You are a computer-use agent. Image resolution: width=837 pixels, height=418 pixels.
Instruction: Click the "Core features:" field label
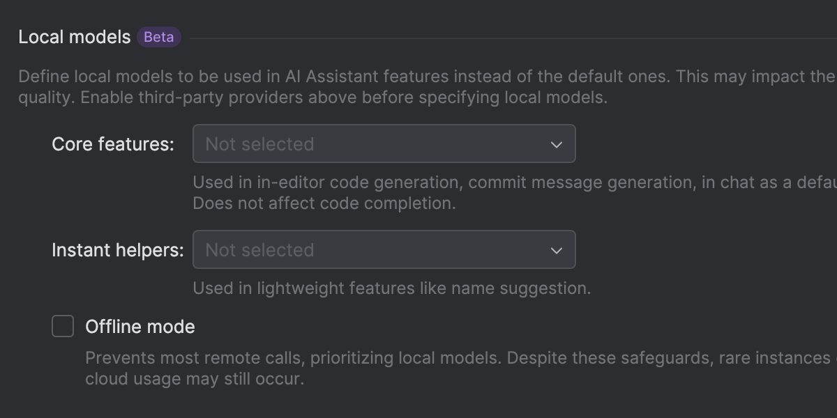pos(113,144)
